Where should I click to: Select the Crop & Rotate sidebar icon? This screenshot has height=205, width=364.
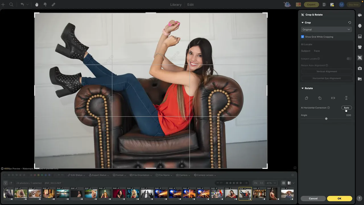pyautogui.click(x=360, y=58)
